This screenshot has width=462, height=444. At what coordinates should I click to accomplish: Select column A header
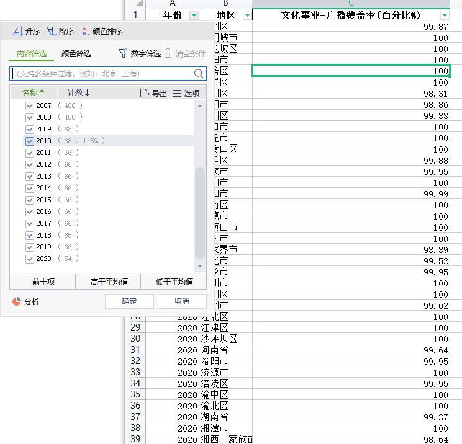pos(173,4)
